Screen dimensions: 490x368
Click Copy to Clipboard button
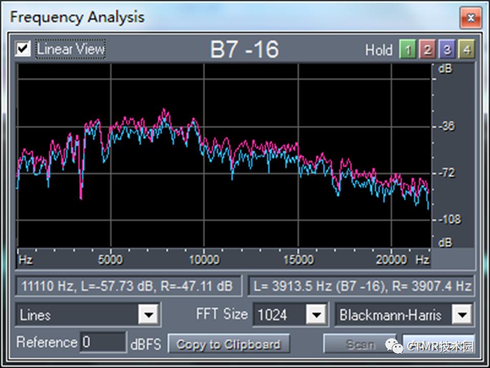[229, 344]
